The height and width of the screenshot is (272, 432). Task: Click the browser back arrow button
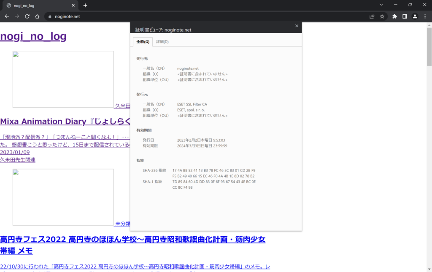7,16
